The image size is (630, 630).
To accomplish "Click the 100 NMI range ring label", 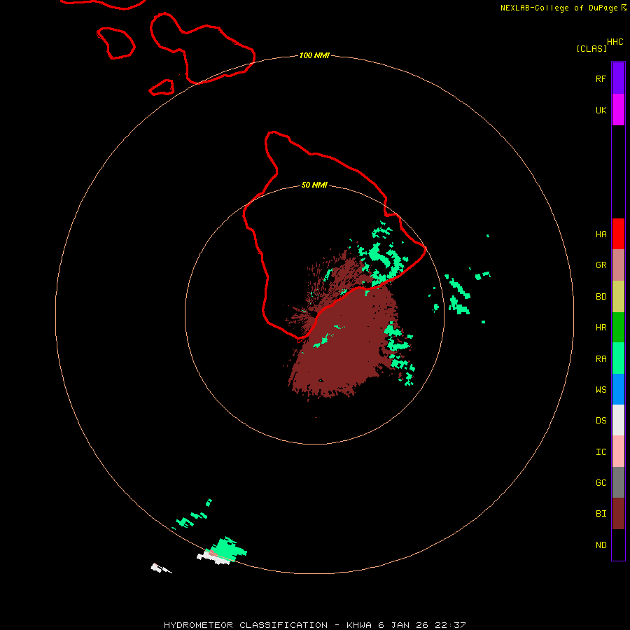I will (314, 55).
